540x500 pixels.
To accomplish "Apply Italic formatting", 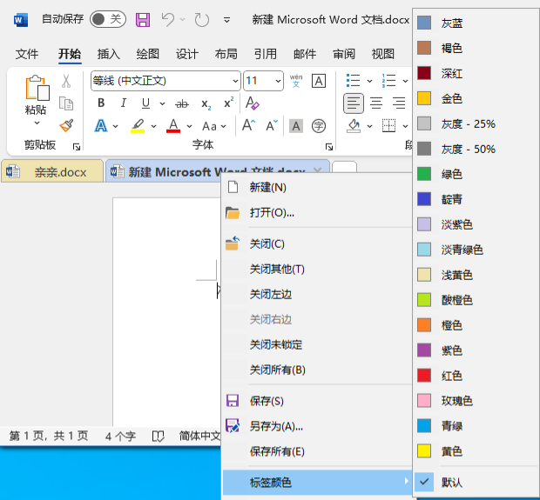I will [124, 103].
